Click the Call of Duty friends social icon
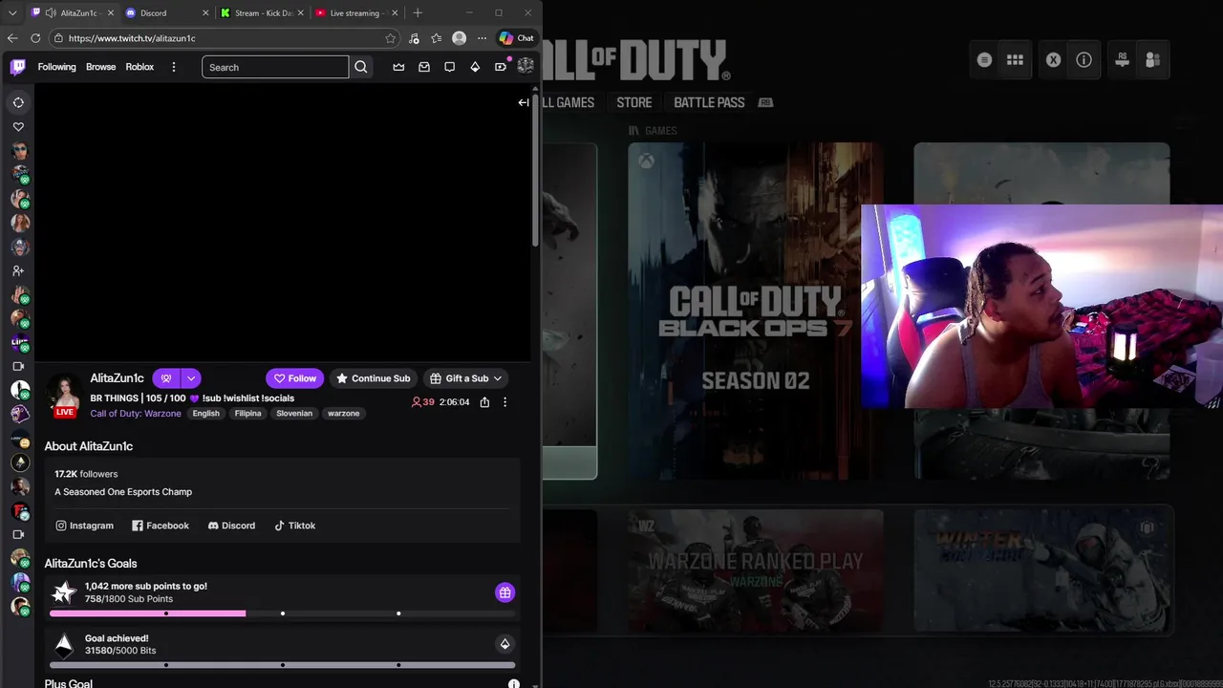Viewport: 1223px width, 688px height. (x=1152, y=59)
